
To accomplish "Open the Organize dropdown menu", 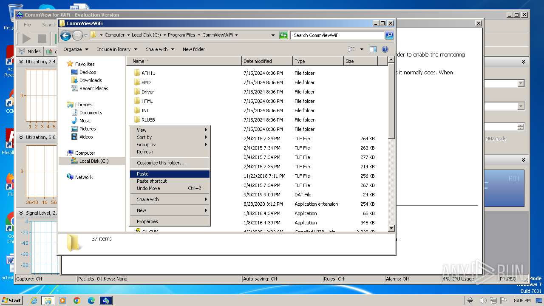I will pos(76,49).
